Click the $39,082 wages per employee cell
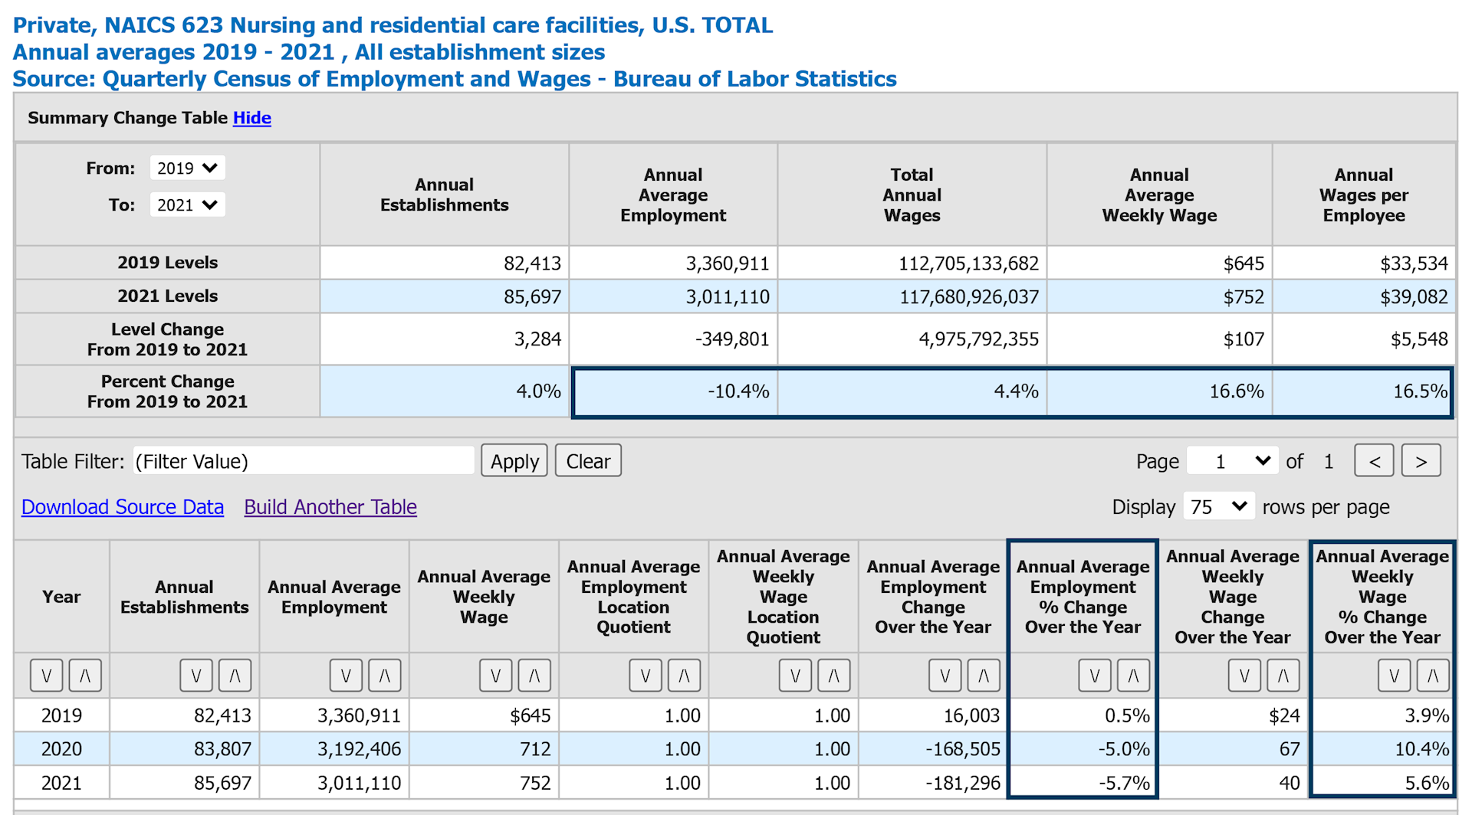The width and height of the screenshot is (1472, 815). tap(1364, 296)
